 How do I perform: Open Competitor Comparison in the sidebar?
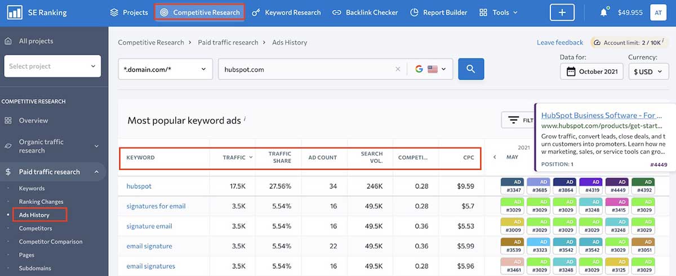coord(51,242)
